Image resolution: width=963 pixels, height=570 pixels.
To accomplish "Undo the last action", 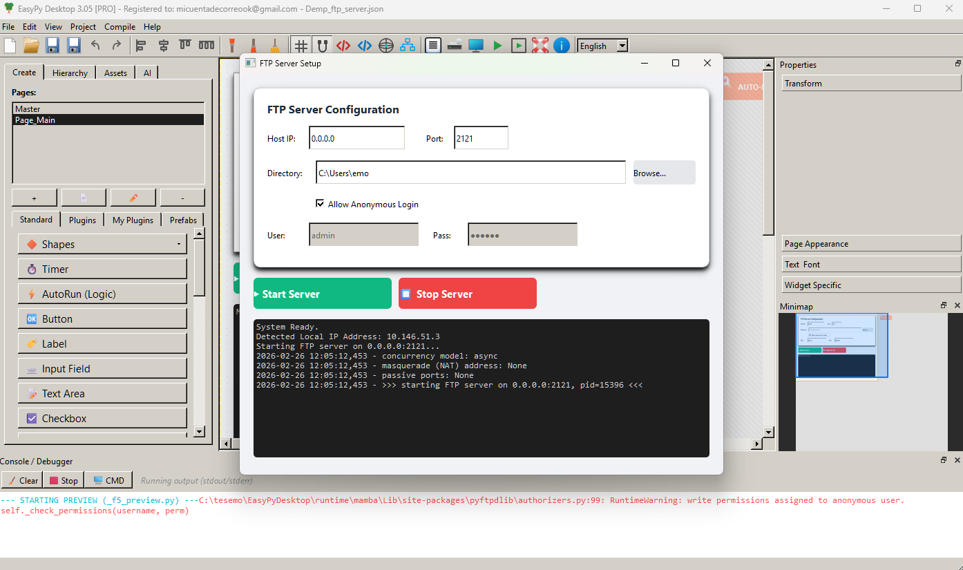I will (95, 46).
